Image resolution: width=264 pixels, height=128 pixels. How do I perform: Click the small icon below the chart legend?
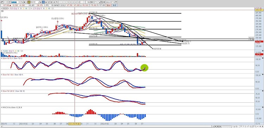(x=2, y=11)
